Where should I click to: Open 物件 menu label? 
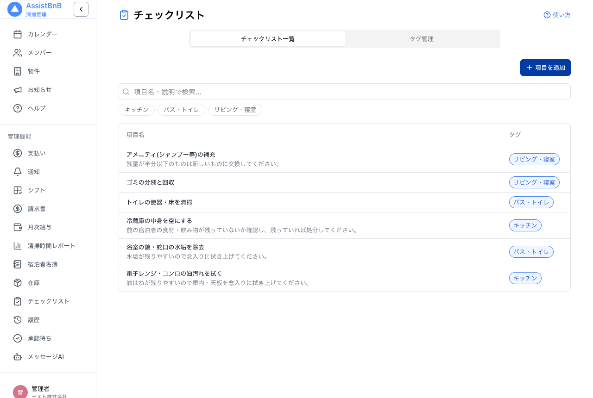(x=34, y=71)
